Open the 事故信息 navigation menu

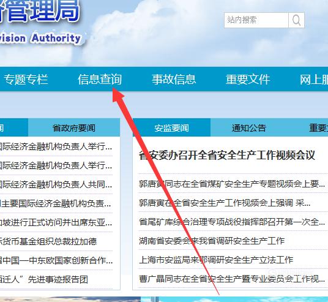pos(174,80)
